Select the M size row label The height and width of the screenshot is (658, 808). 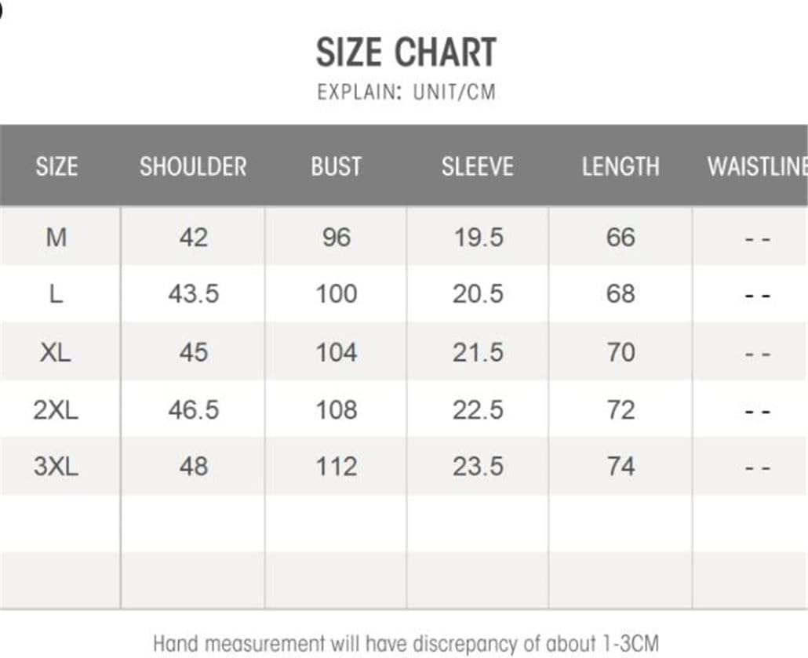tap(56, 237)
